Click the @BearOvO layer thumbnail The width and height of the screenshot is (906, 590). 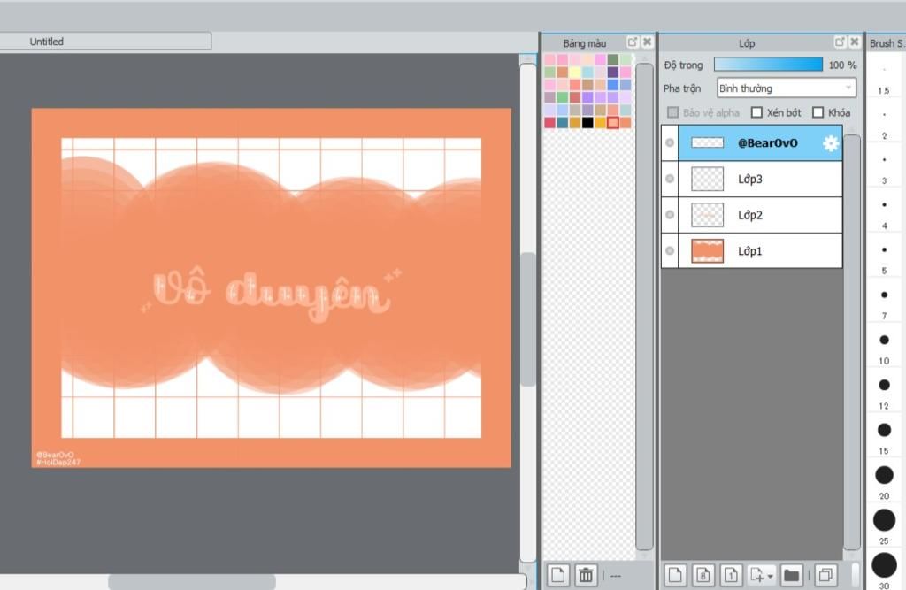click(707, 142)
